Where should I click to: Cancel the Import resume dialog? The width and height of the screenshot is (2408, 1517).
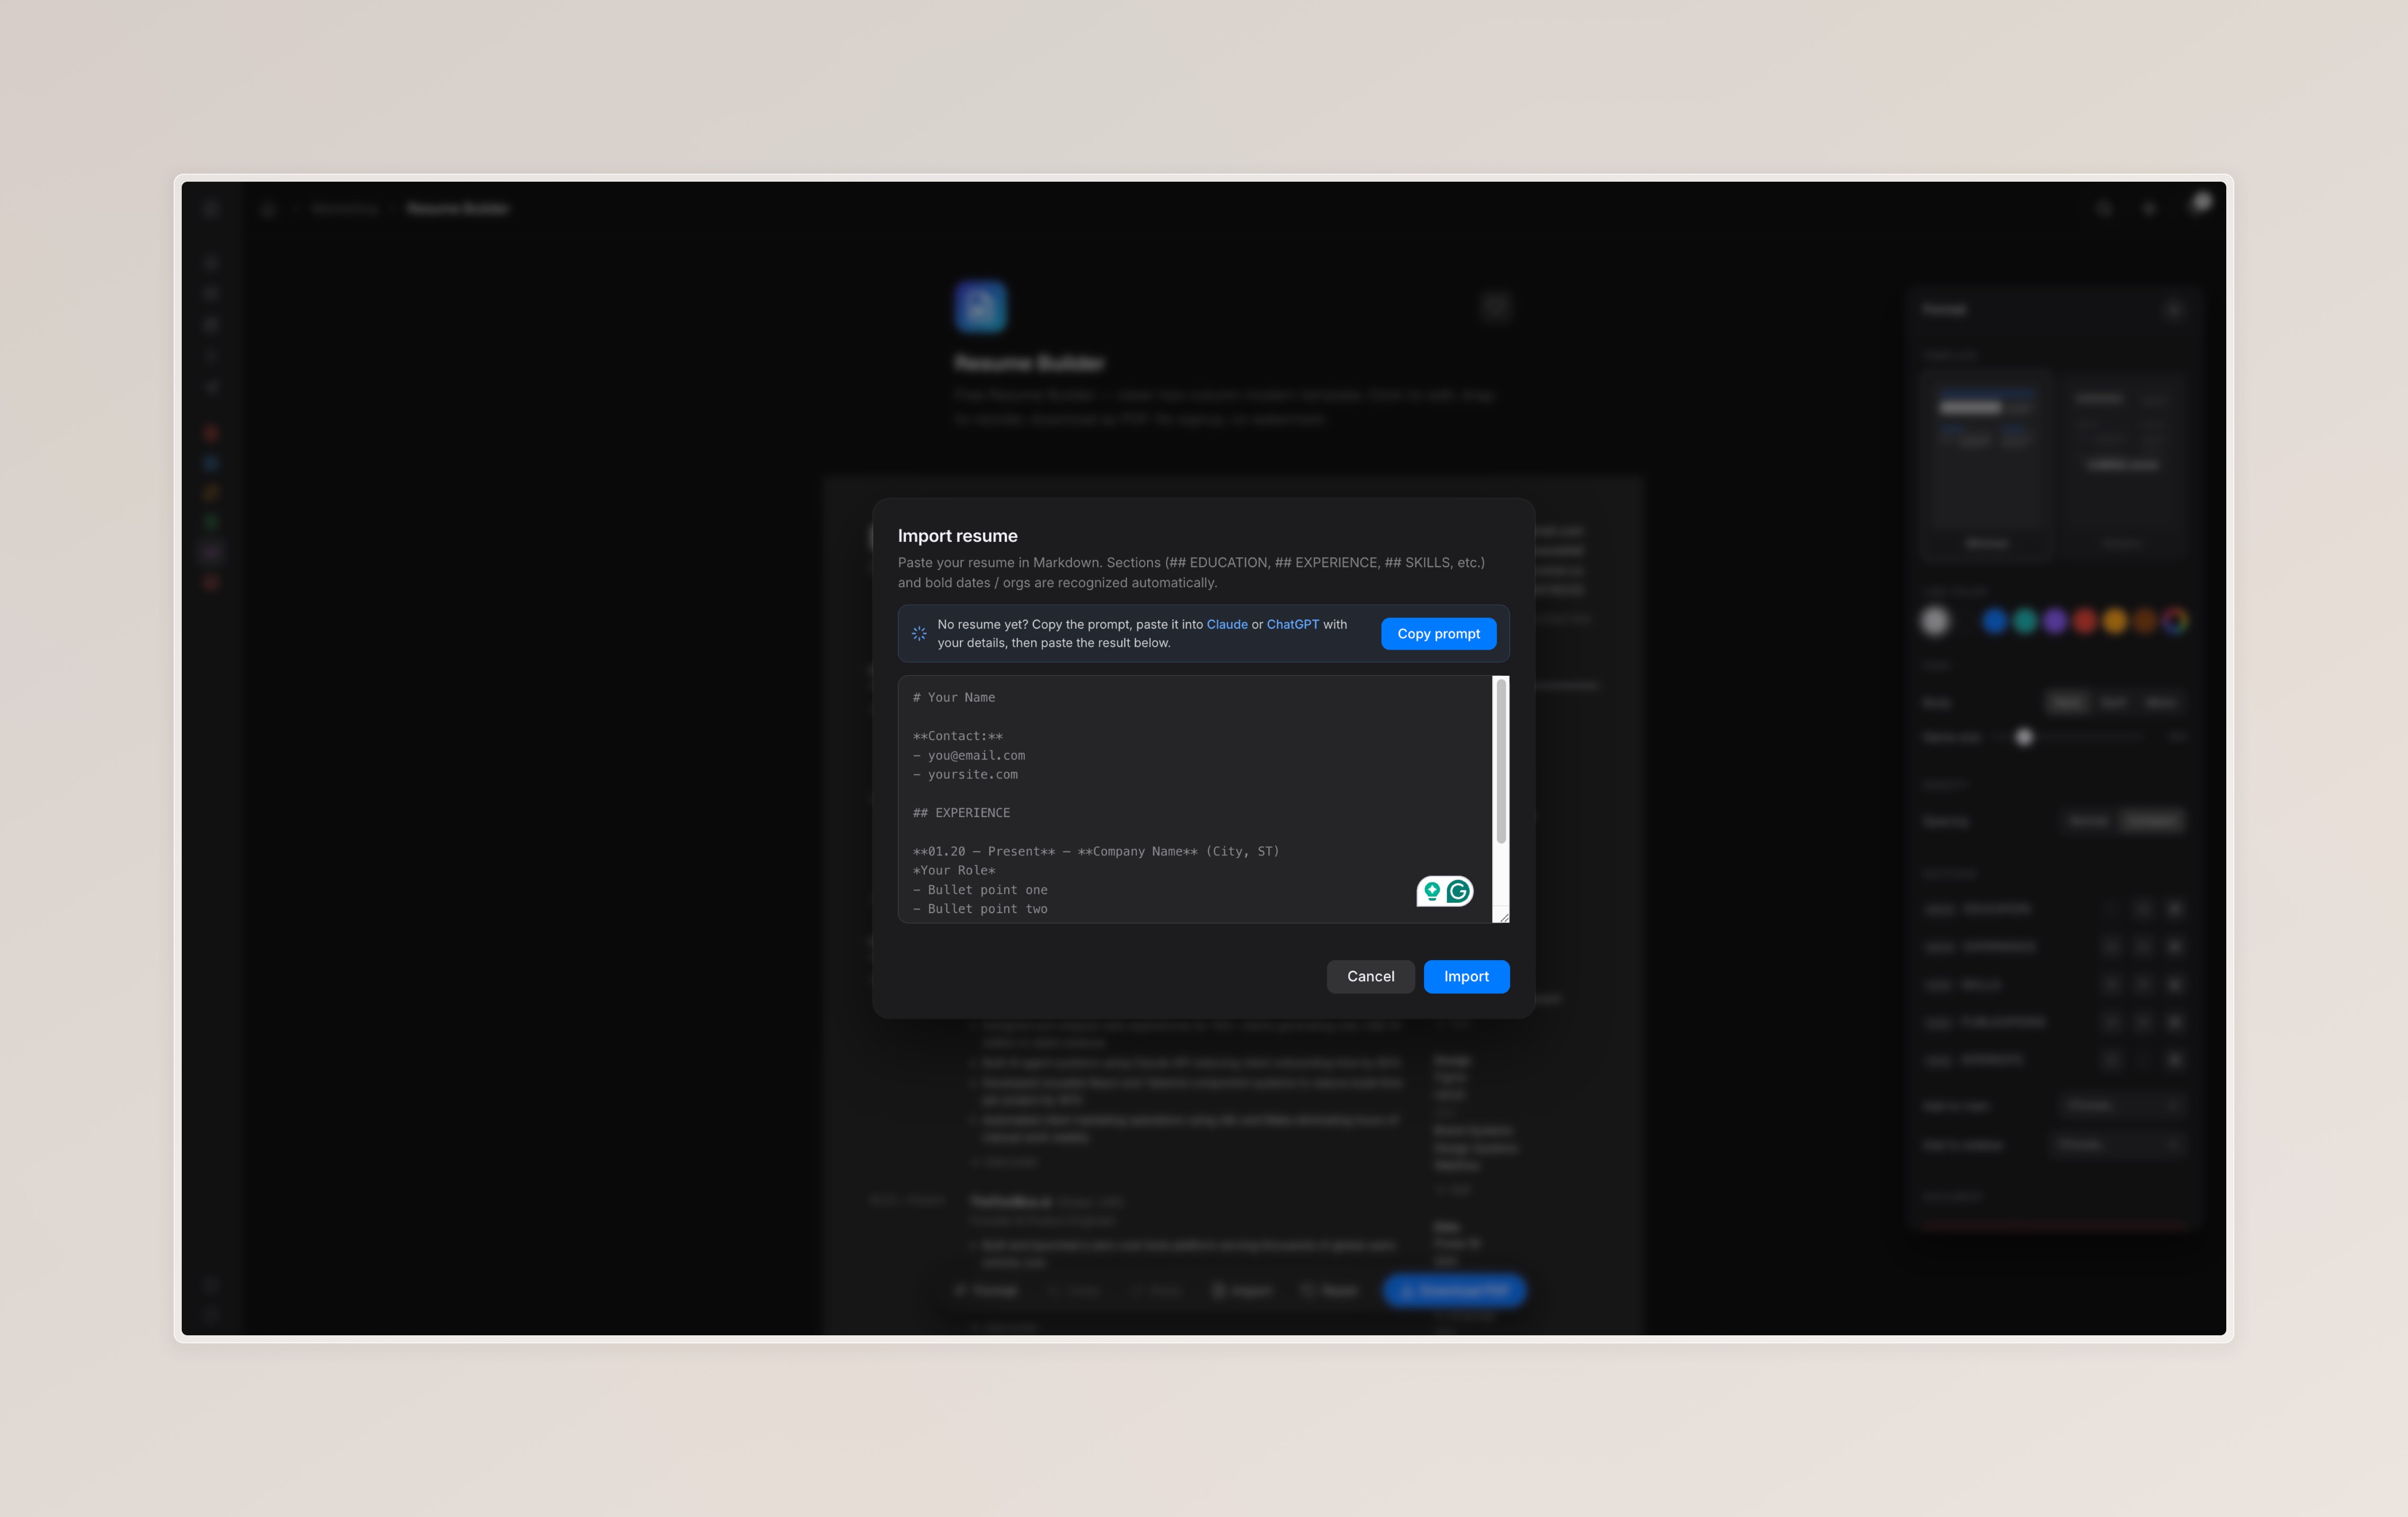[x=1370, y=976]
